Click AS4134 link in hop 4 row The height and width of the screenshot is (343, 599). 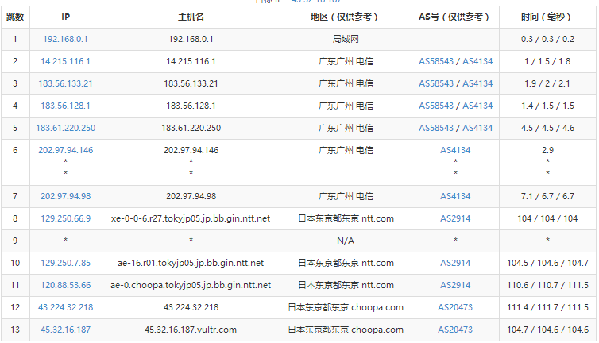click(477, 106)
